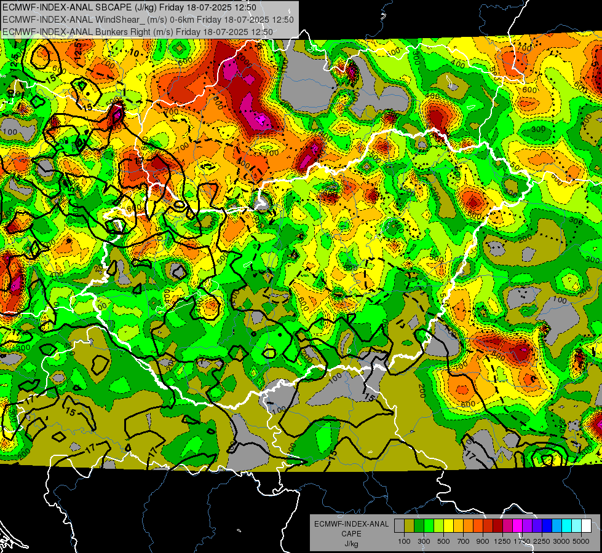Click the legend value 3000
The width and height of the screenshot is (602, 553).
point(561,541)
